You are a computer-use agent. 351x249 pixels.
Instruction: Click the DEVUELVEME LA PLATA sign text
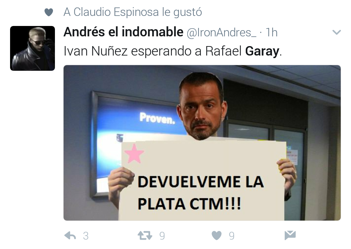pos(201,193)
